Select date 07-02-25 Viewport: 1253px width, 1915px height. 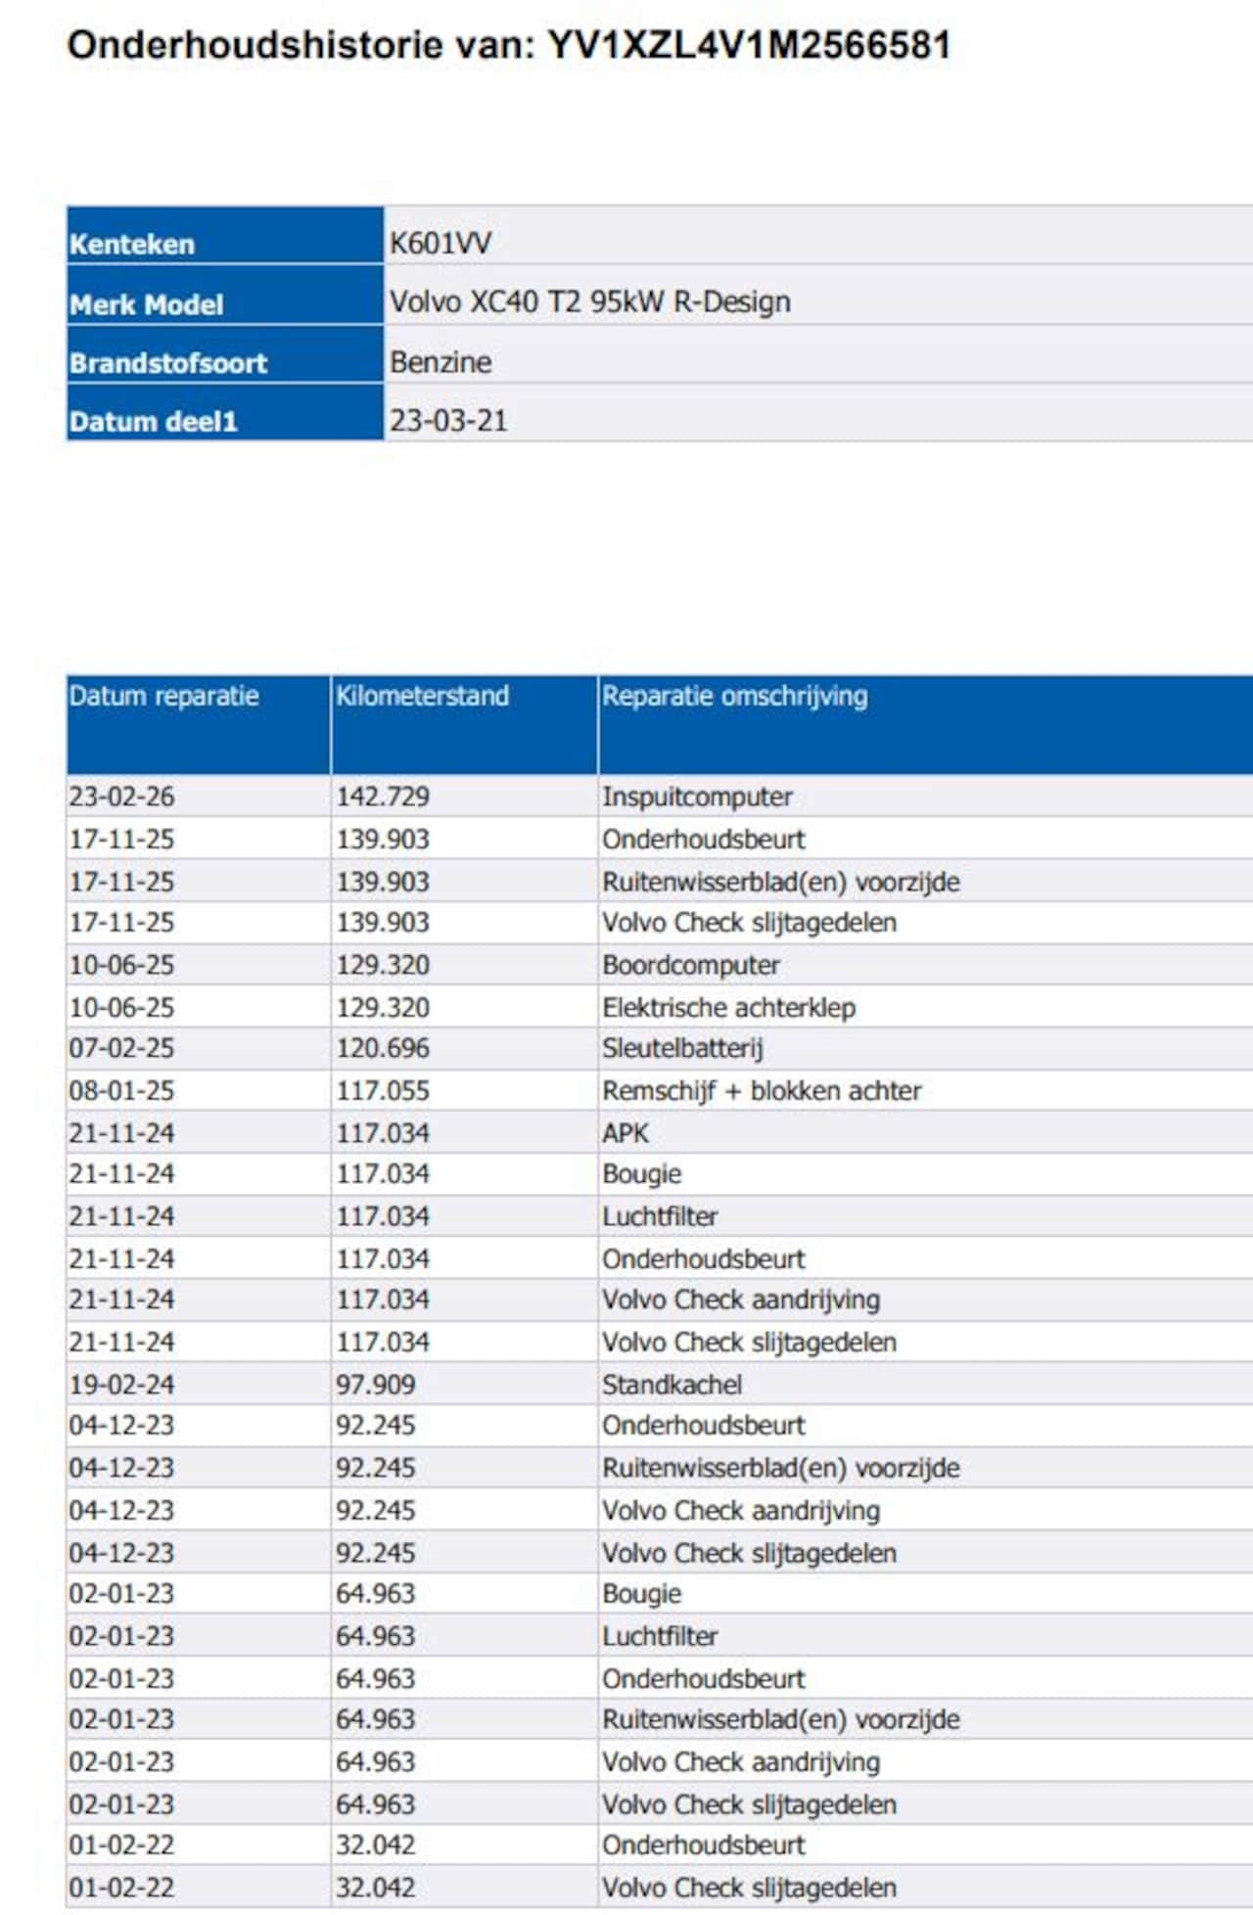point(121,1048)
